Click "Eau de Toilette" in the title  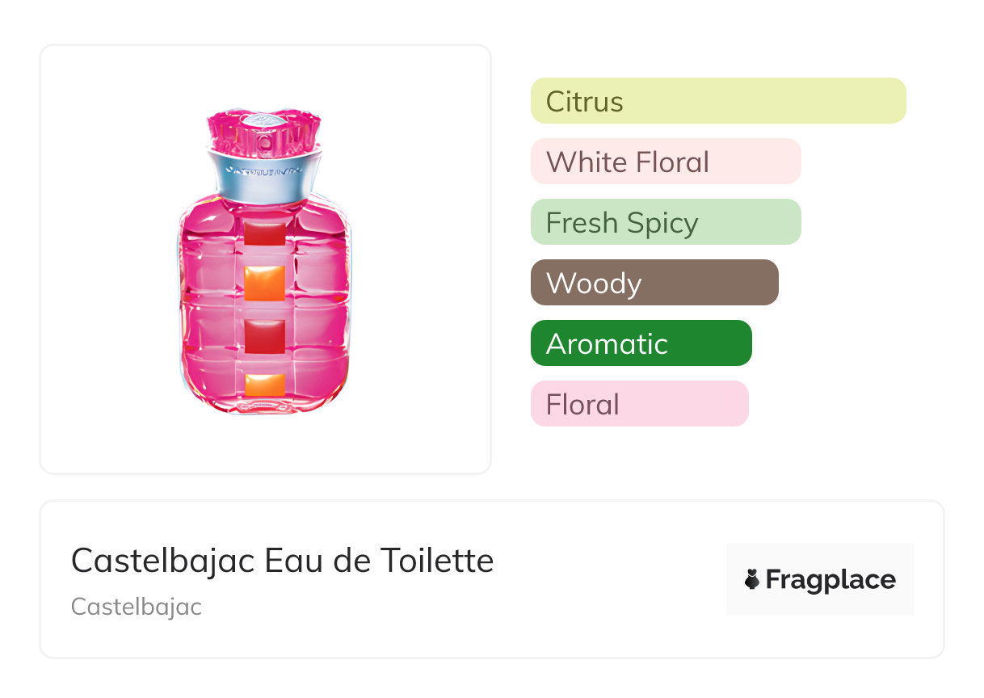coord(380,561)
